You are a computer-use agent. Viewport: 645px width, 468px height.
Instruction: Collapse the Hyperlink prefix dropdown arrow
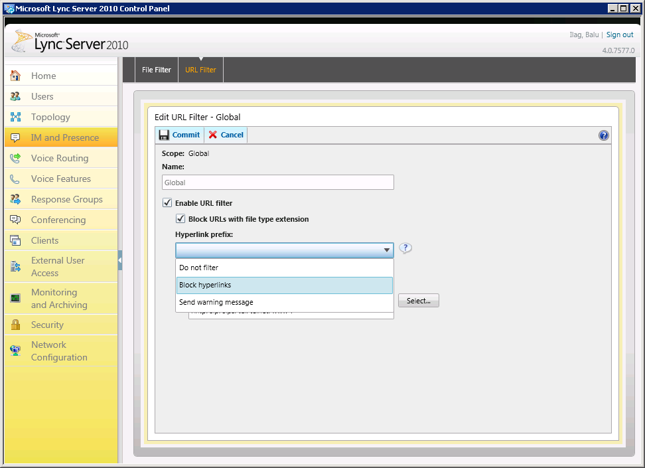click(x=387, y=250)
